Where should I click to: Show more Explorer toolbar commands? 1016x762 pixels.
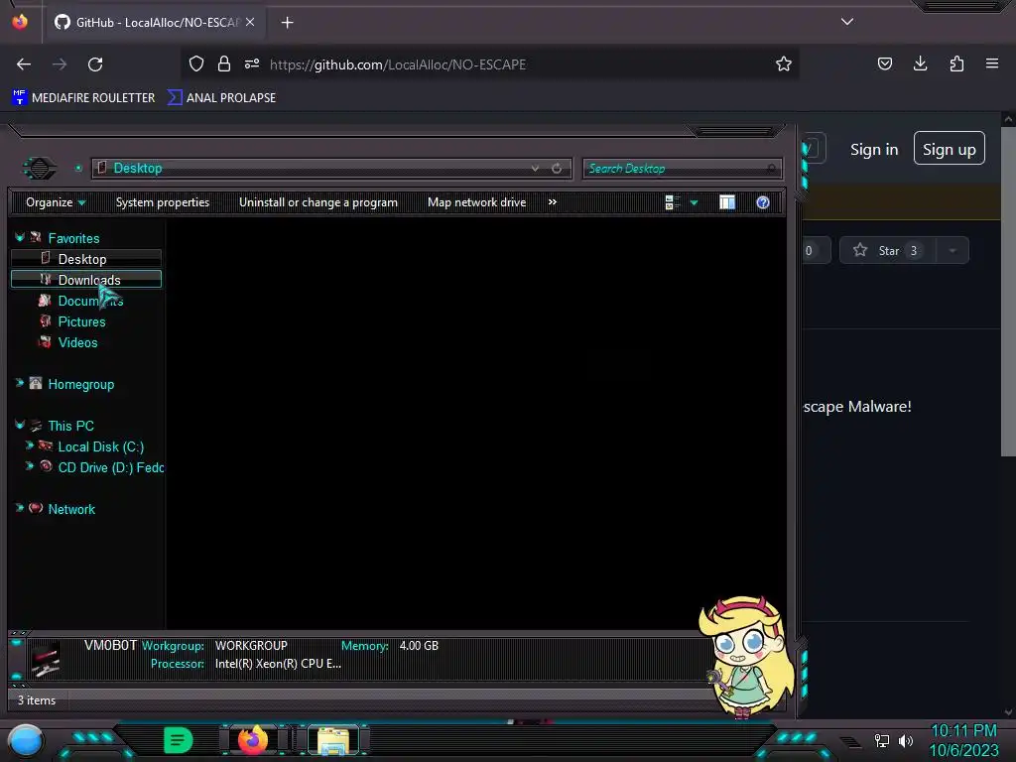[552, 202]
